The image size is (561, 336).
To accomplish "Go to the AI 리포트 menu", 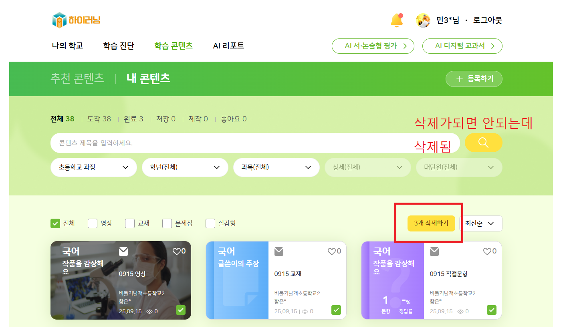I will [228, 46].
